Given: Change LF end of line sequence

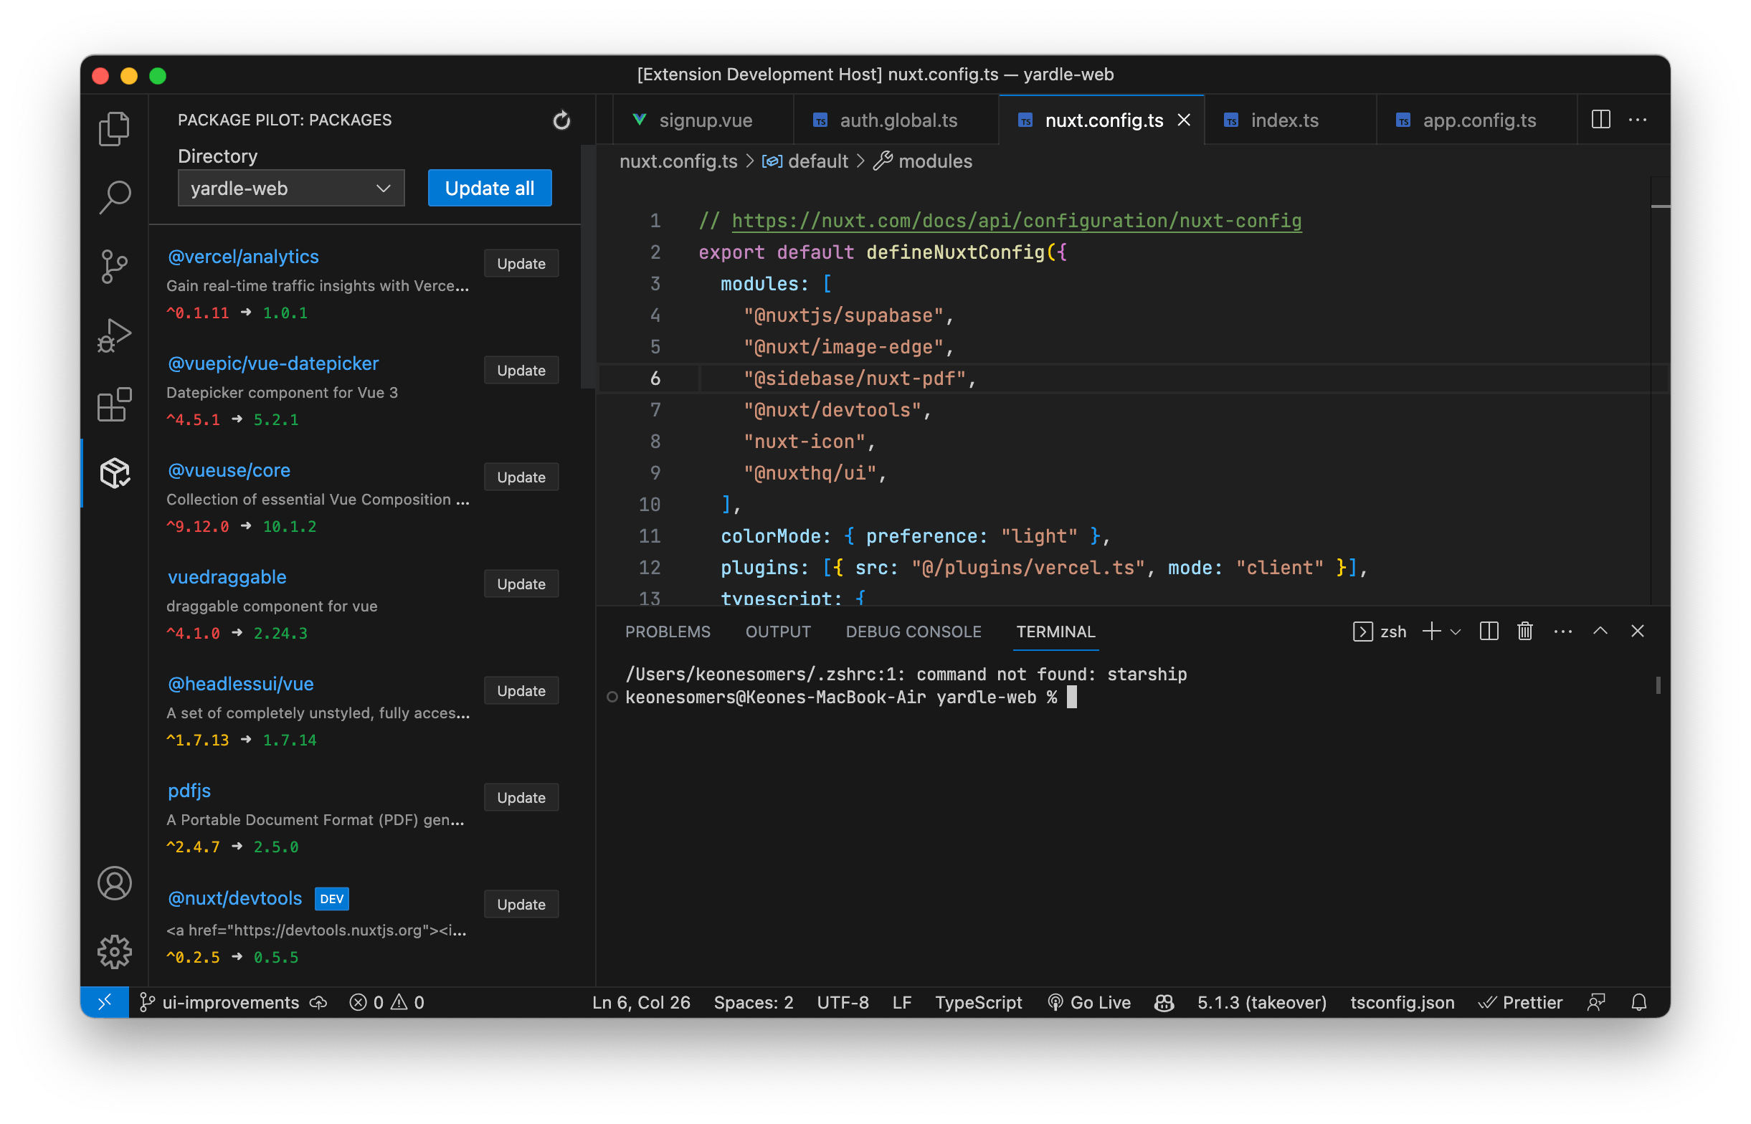Looking at the screenshot, I should click(901, 1003).
